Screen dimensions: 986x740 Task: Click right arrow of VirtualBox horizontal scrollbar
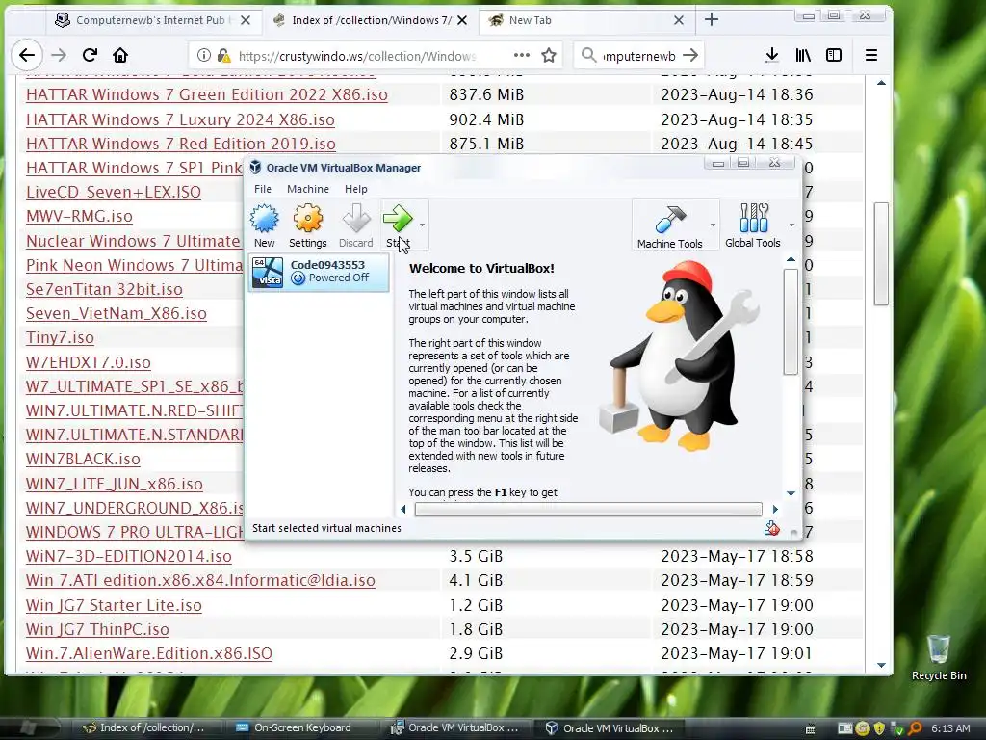pos(775,509)
